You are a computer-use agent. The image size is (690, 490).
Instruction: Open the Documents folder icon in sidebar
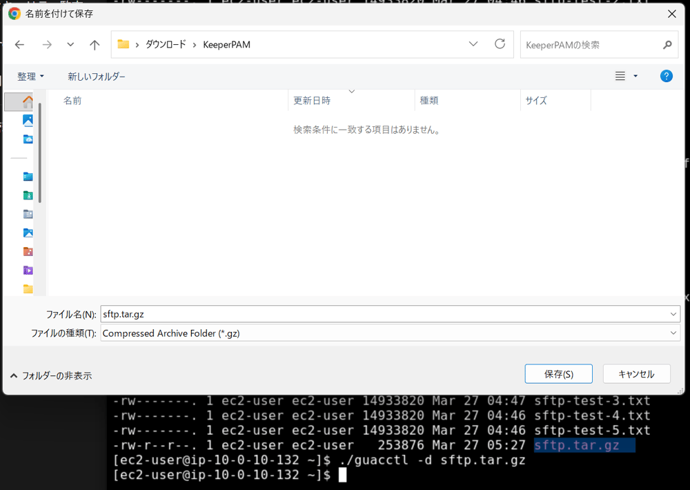(x=28, y=214)
